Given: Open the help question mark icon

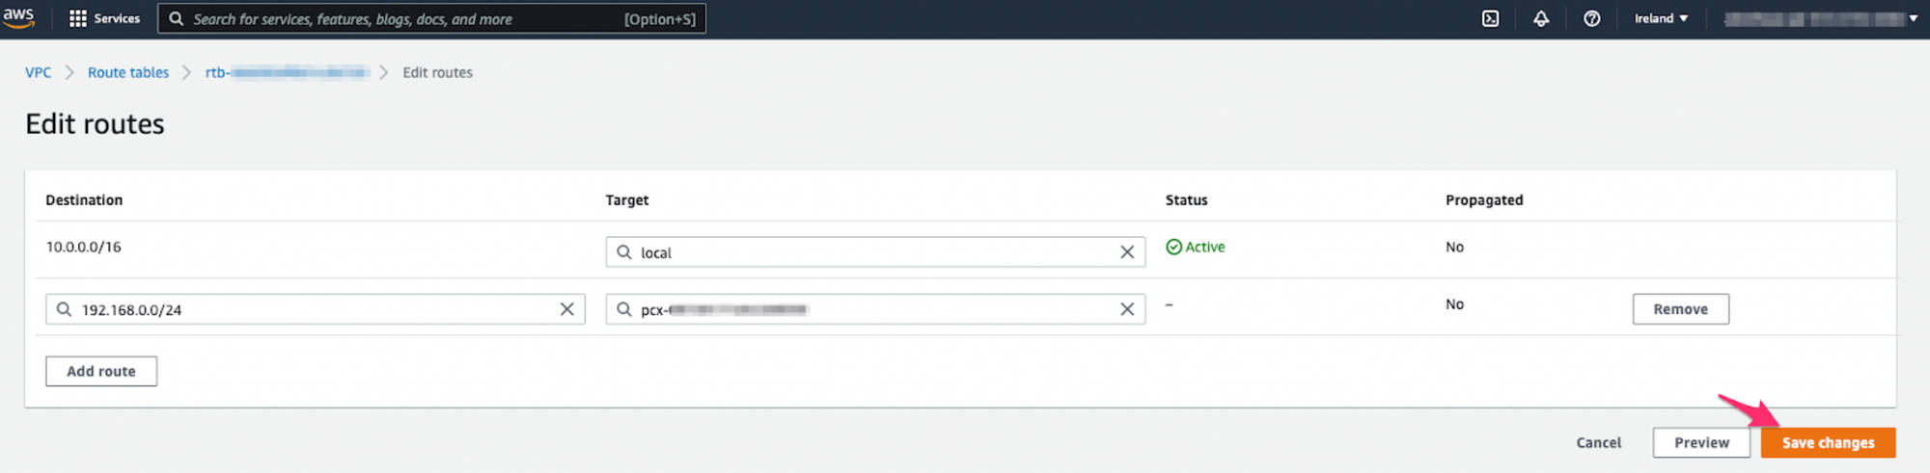Looking at the screenshot, I should 1592,18.
